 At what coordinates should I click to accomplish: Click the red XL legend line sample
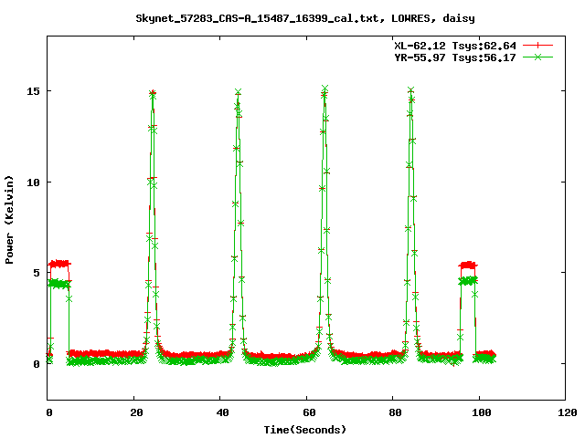click(537, 46)
